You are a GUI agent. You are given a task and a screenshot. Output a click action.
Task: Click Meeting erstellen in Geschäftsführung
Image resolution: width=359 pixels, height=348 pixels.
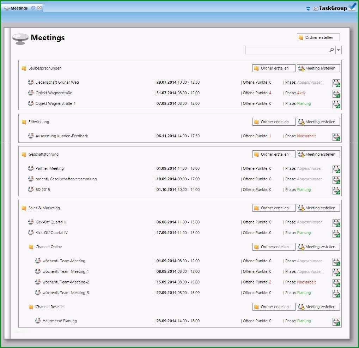[318, 154]
